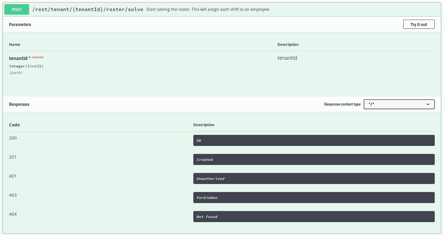Screen dimensions: 444x236
Task: Click the red required asterisk marker
Action: (x=30, y=57)
